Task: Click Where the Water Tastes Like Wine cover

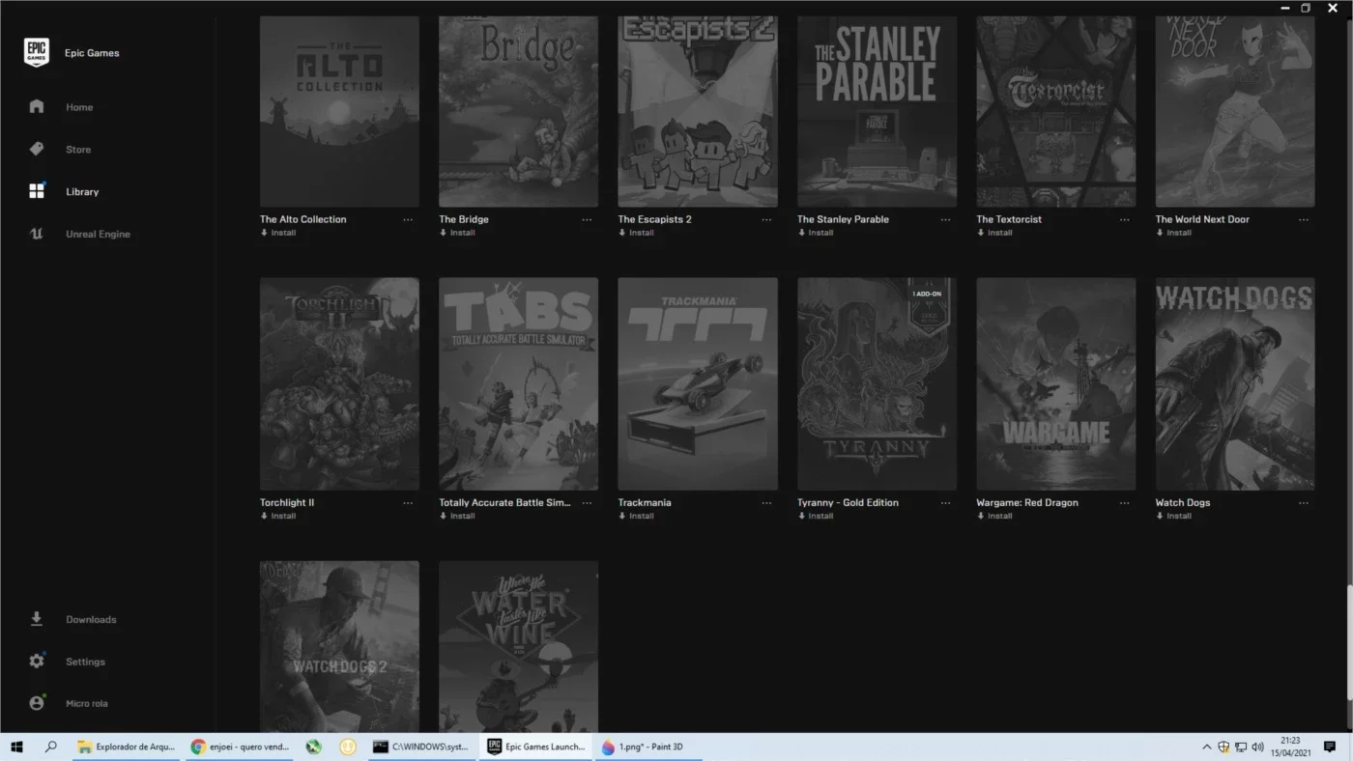Action: (x=518, y=646)
